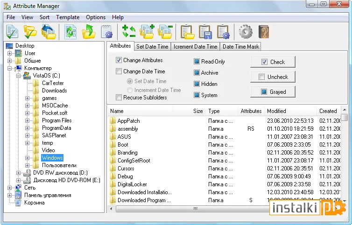The image size is (352, 225).
Task: Switch to the Date Time Mask tab
Action: pyautogui.click(x=240, y=47)
